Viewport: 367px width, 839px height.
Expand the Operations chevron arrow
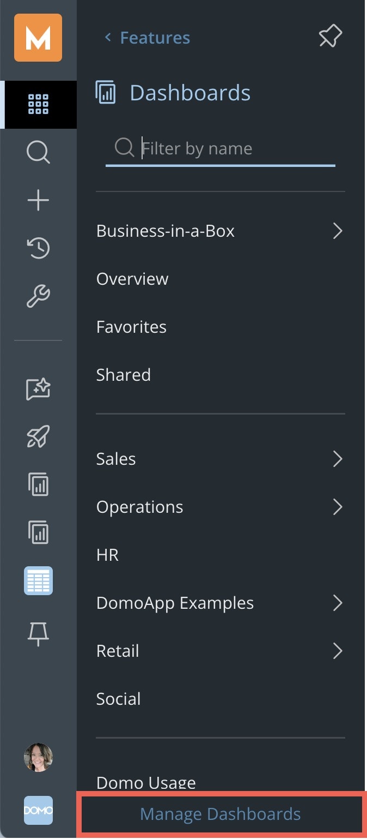[x=338, y=507]
